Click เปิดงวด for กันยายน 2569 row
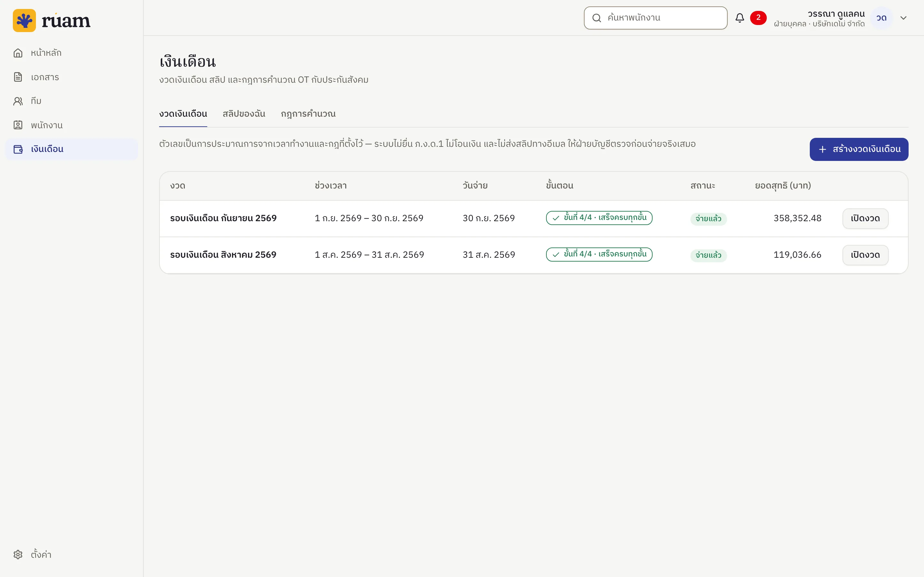Viewport: 924px width, 577px height. coord(865,219)
